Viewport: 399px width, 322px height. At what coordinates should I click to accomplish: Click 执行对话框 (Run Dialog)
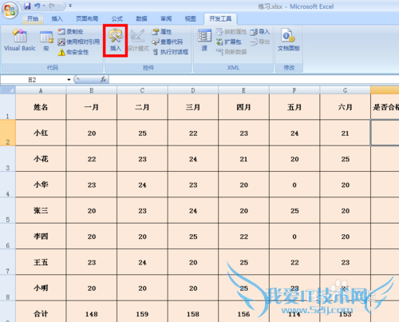[x=170, y=52]
